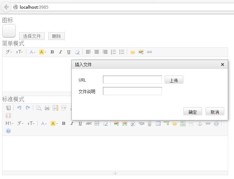Toggle italic in simple editor toolbar
This screenshot has width=234, height=179.
(x=60, y=52)
